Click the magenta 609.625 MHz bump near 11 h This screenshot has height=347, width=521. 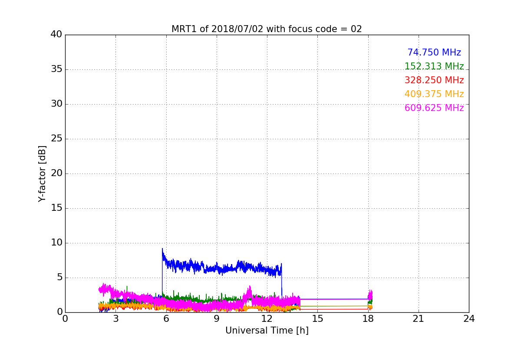coord(249,294)
